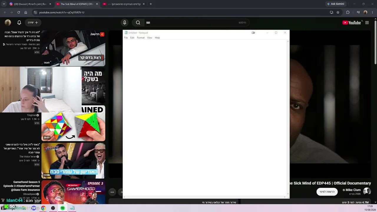Viewport: 377px width, 212px height.
Task: Open The Voice ישראל channel link
Action: pos(28,157)
